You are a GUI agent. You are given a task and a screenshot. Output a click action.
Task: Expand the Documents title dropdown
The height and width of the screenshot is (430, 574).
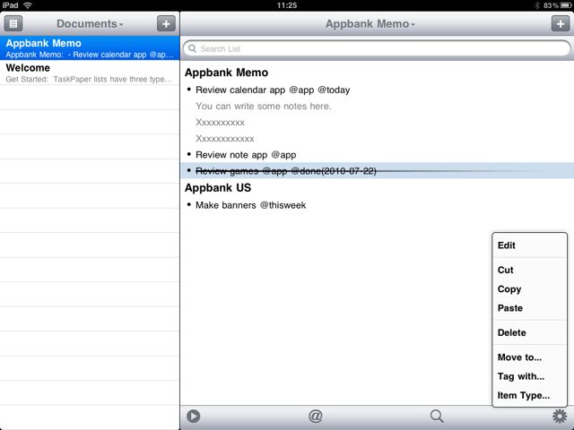tap(90, 24)
